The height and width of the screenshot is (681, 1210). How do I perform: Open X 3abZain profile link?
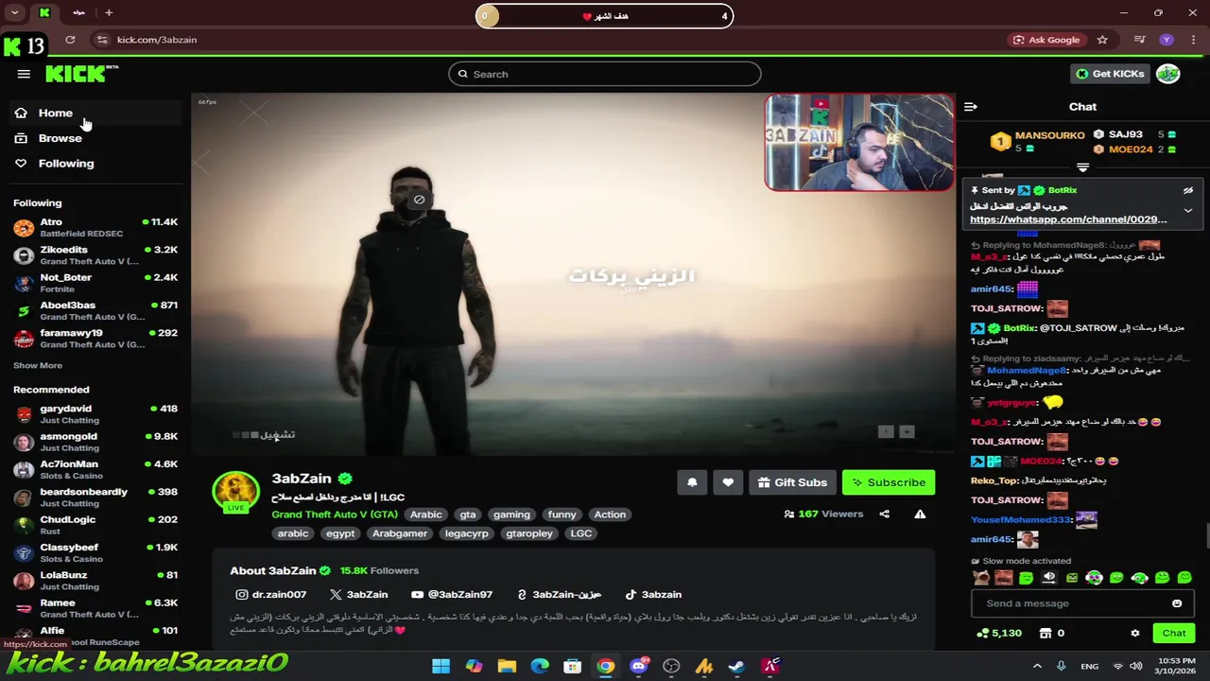359,594
